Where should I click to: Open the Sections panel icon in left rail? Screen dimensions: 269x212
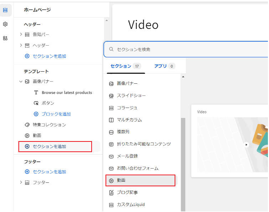5,10
